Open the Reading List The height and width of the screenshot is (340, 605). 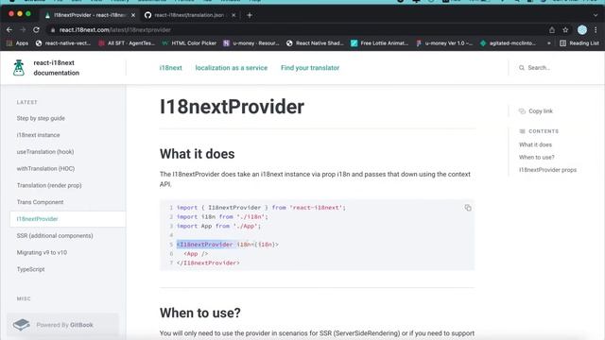pyautogui.click(x=579, y=43)
